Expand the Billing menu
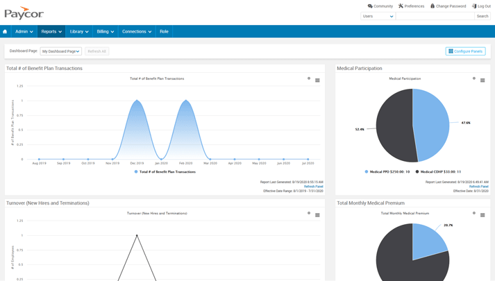 105,31
